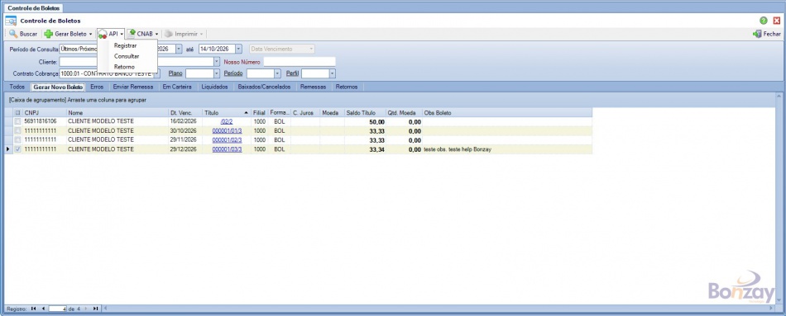The image size is (786, 316).
Task: Sort by the Dt. Venc. column header
Action: pos(185,113)
